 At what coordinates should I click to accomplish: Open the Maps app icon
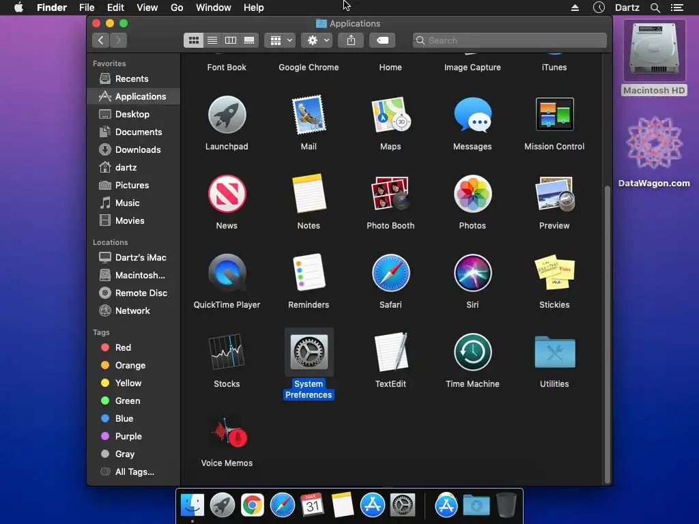[390, 115]
